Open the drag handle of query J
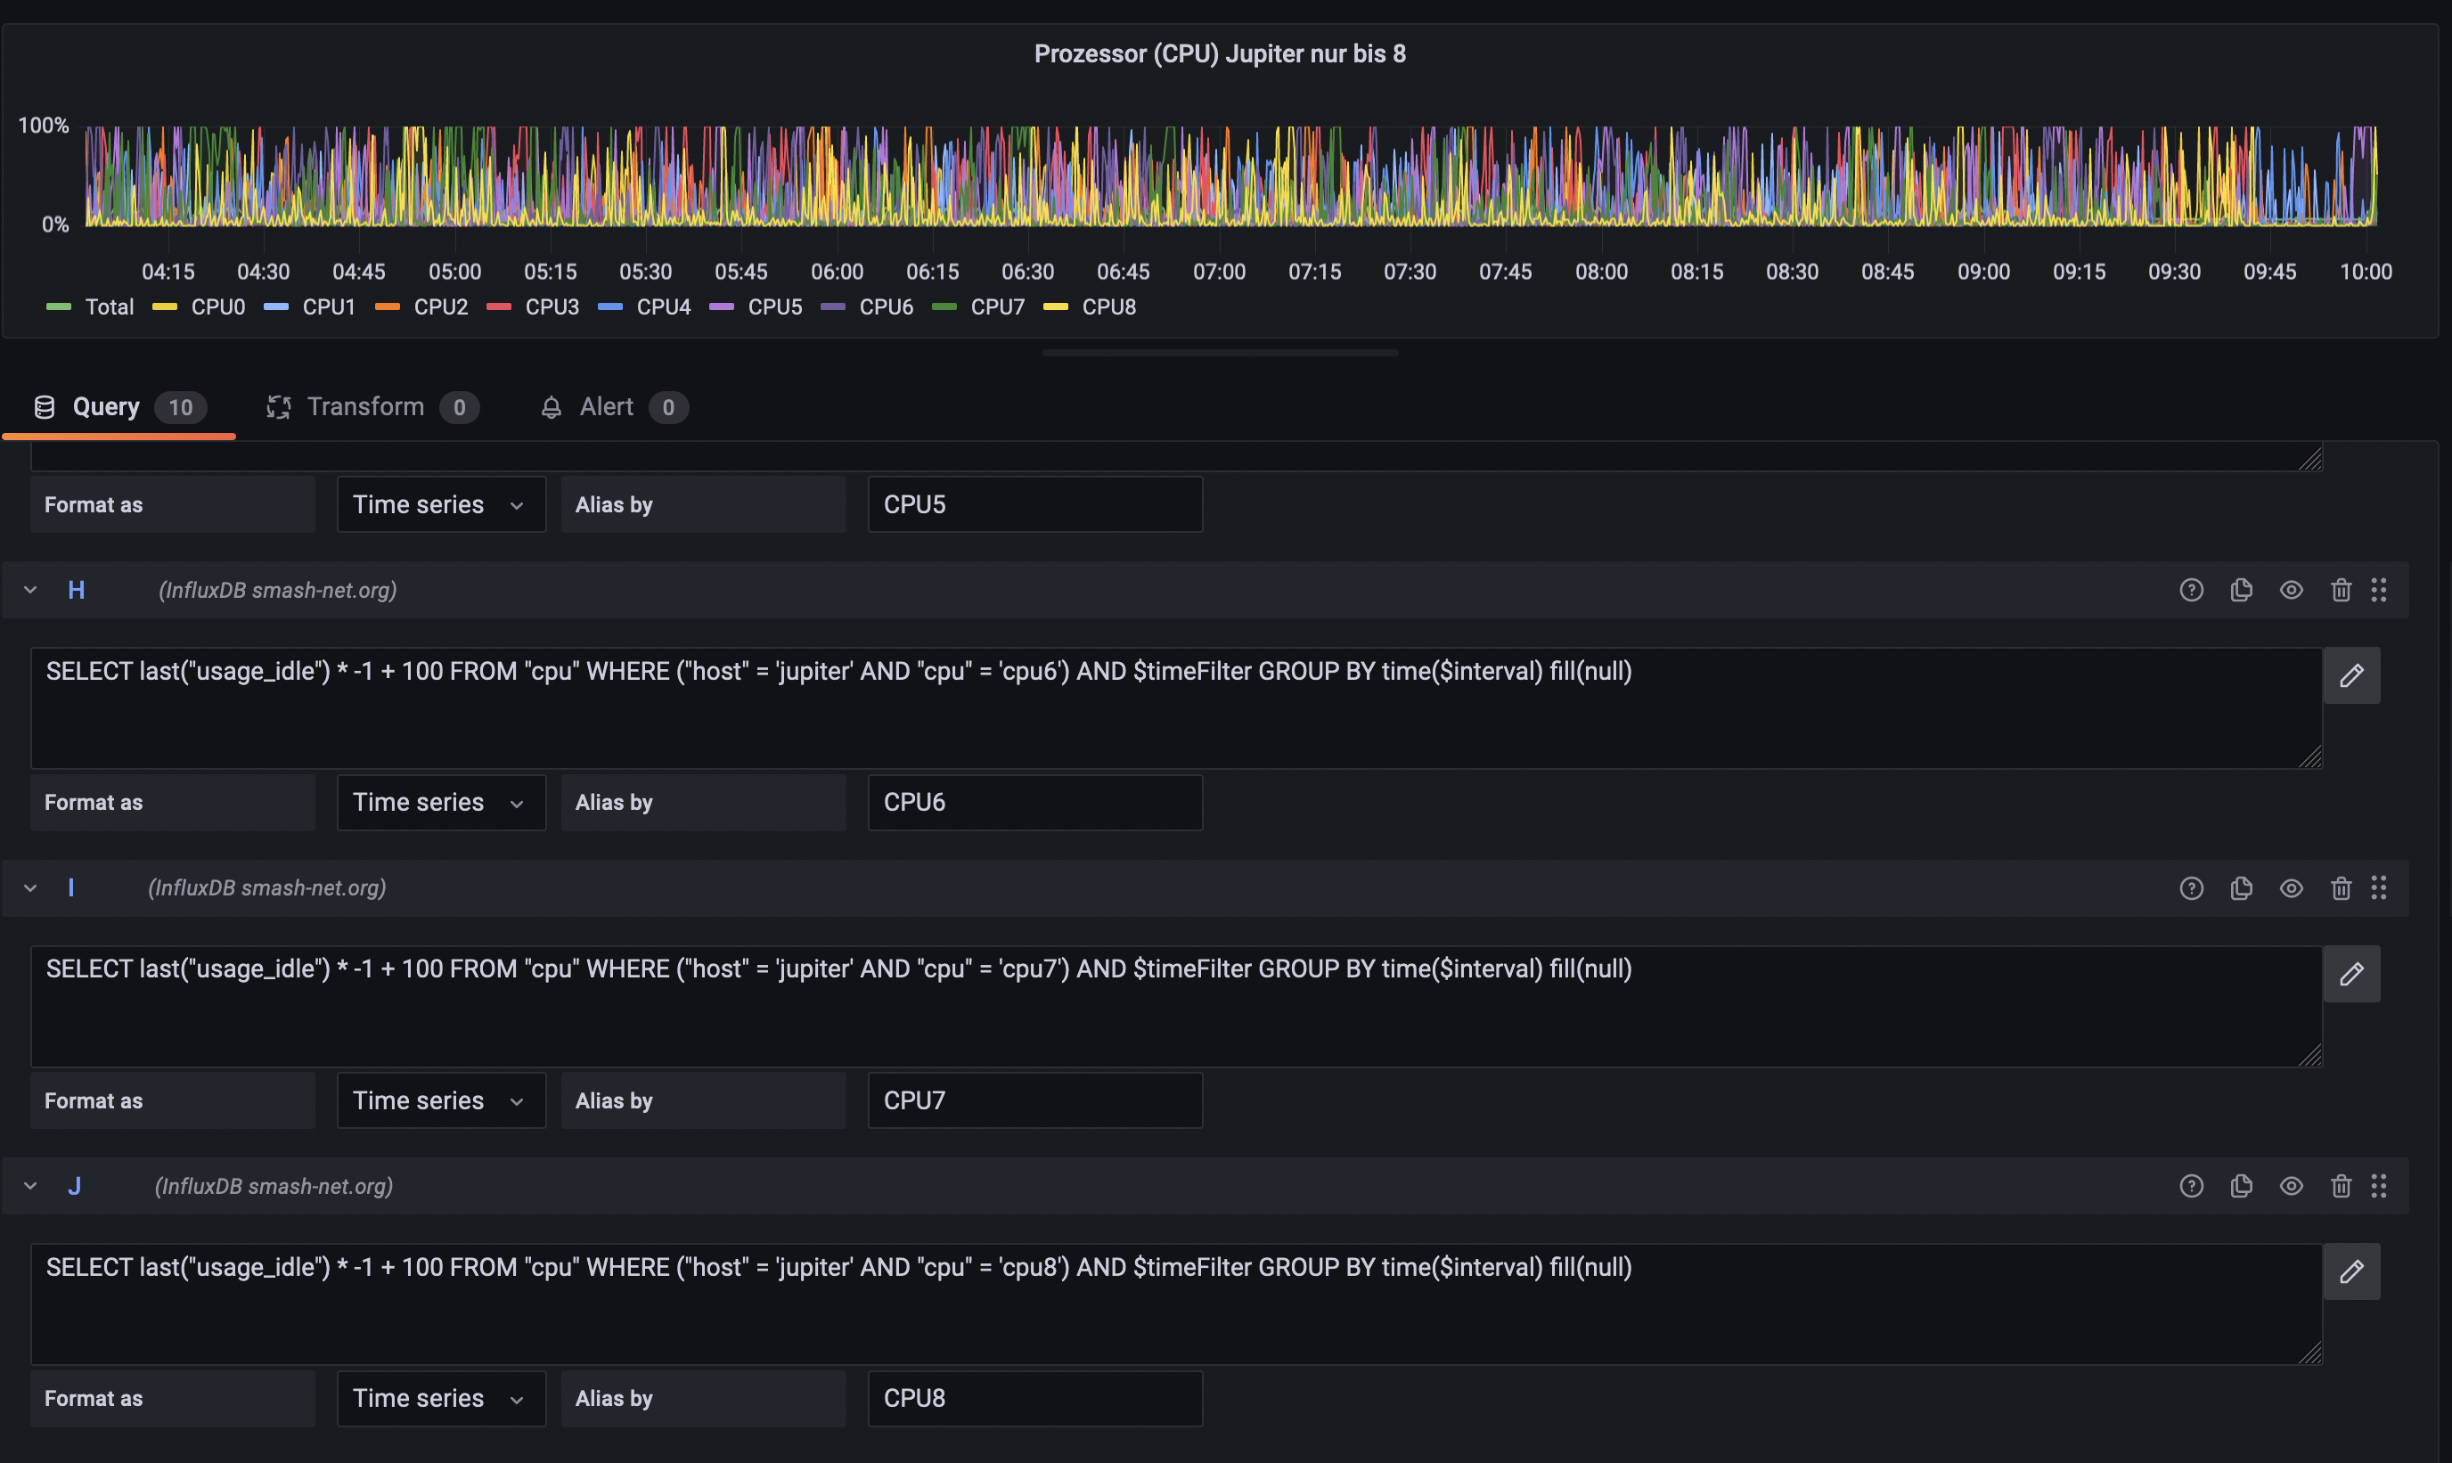 point(2379,1186)
